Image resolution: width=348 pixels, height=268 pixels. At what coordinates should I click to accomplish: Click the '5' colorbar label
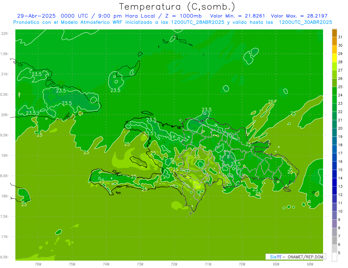coord(340,253)
